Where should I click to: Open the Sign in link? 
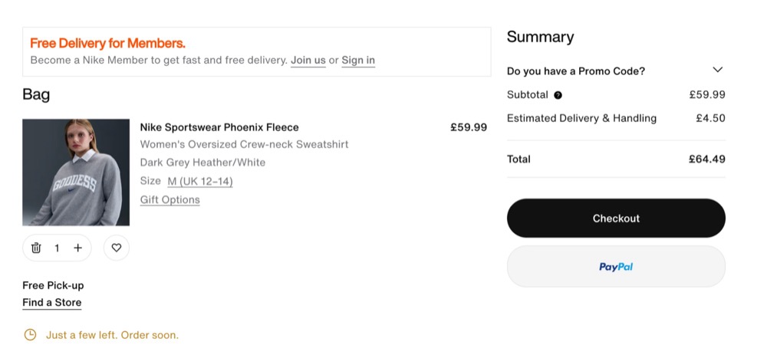pyautogui.click(x=358, y=61)
